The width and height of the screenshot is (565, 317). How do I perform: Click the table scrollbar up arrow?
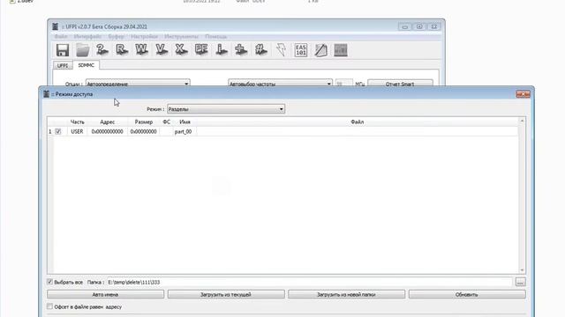[522, 122]
